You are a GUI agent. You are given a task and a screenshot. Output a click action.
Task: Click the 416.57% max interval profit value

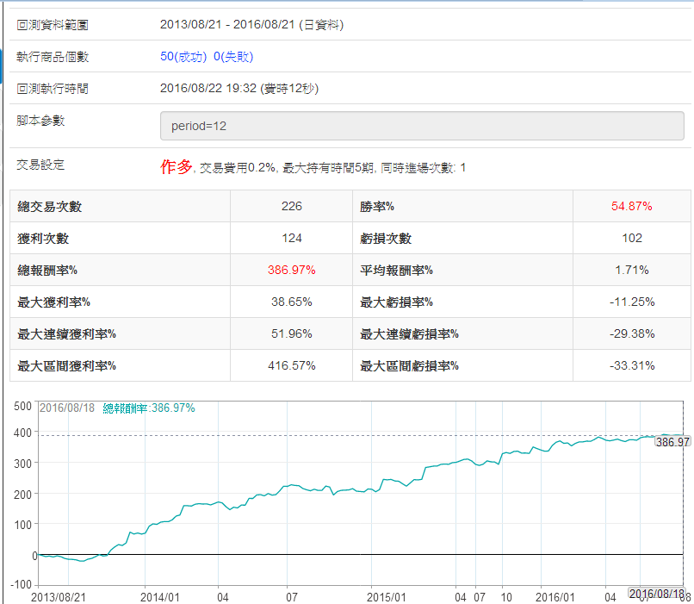coord(291,366)
